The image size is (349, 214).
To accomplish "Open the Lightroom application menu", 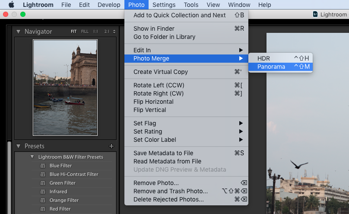I will click(38, 5).
